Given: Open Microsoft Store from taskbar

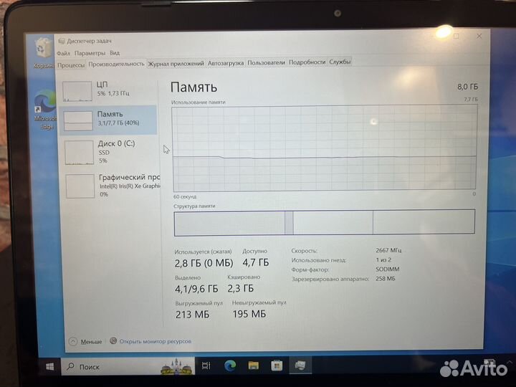Looking at the screenshot, I should [x=277, y=365].
